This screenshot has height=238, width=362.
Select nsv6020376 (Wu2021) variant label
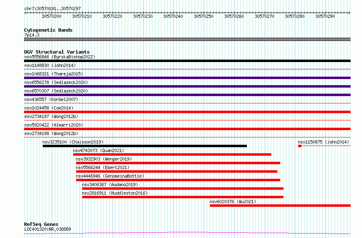[233, 202]
